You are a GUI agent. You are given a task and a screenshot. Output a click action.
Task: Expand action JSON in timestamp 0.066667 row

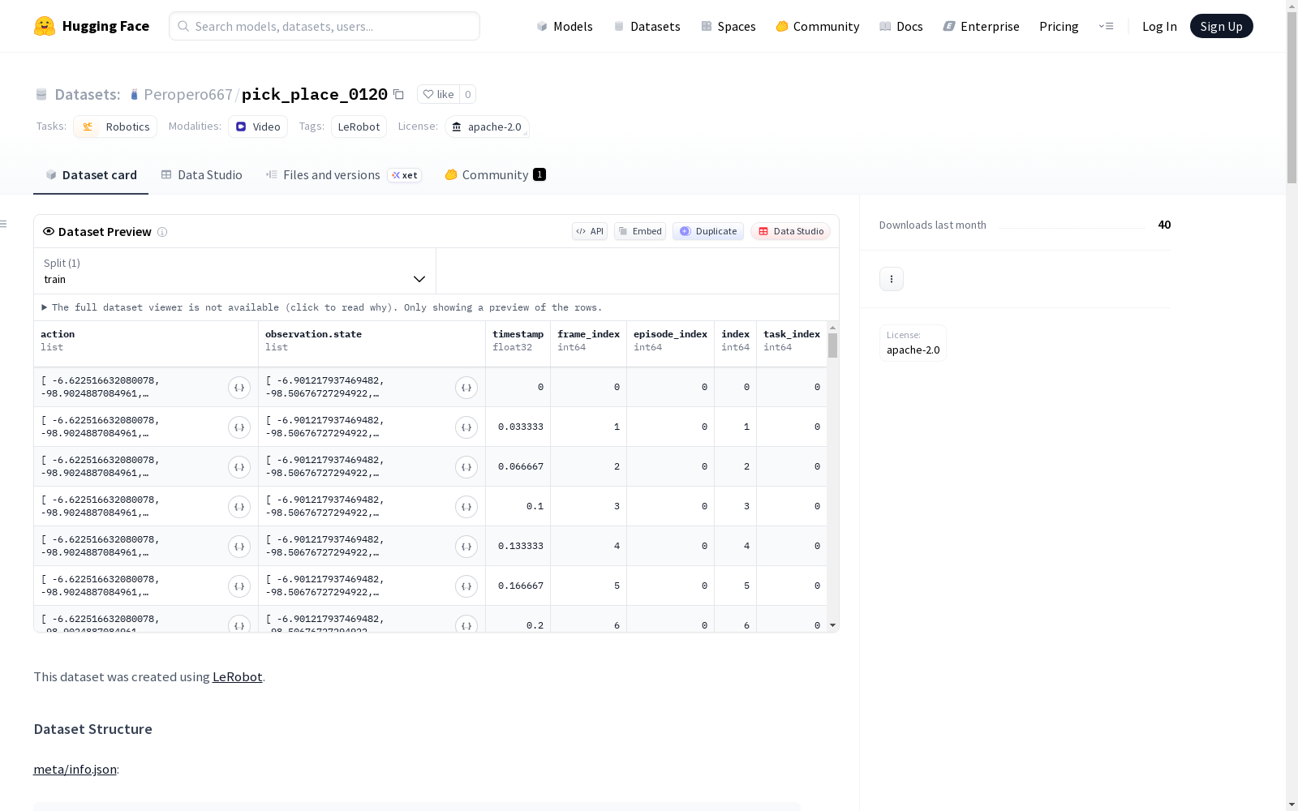coord(239,467)
